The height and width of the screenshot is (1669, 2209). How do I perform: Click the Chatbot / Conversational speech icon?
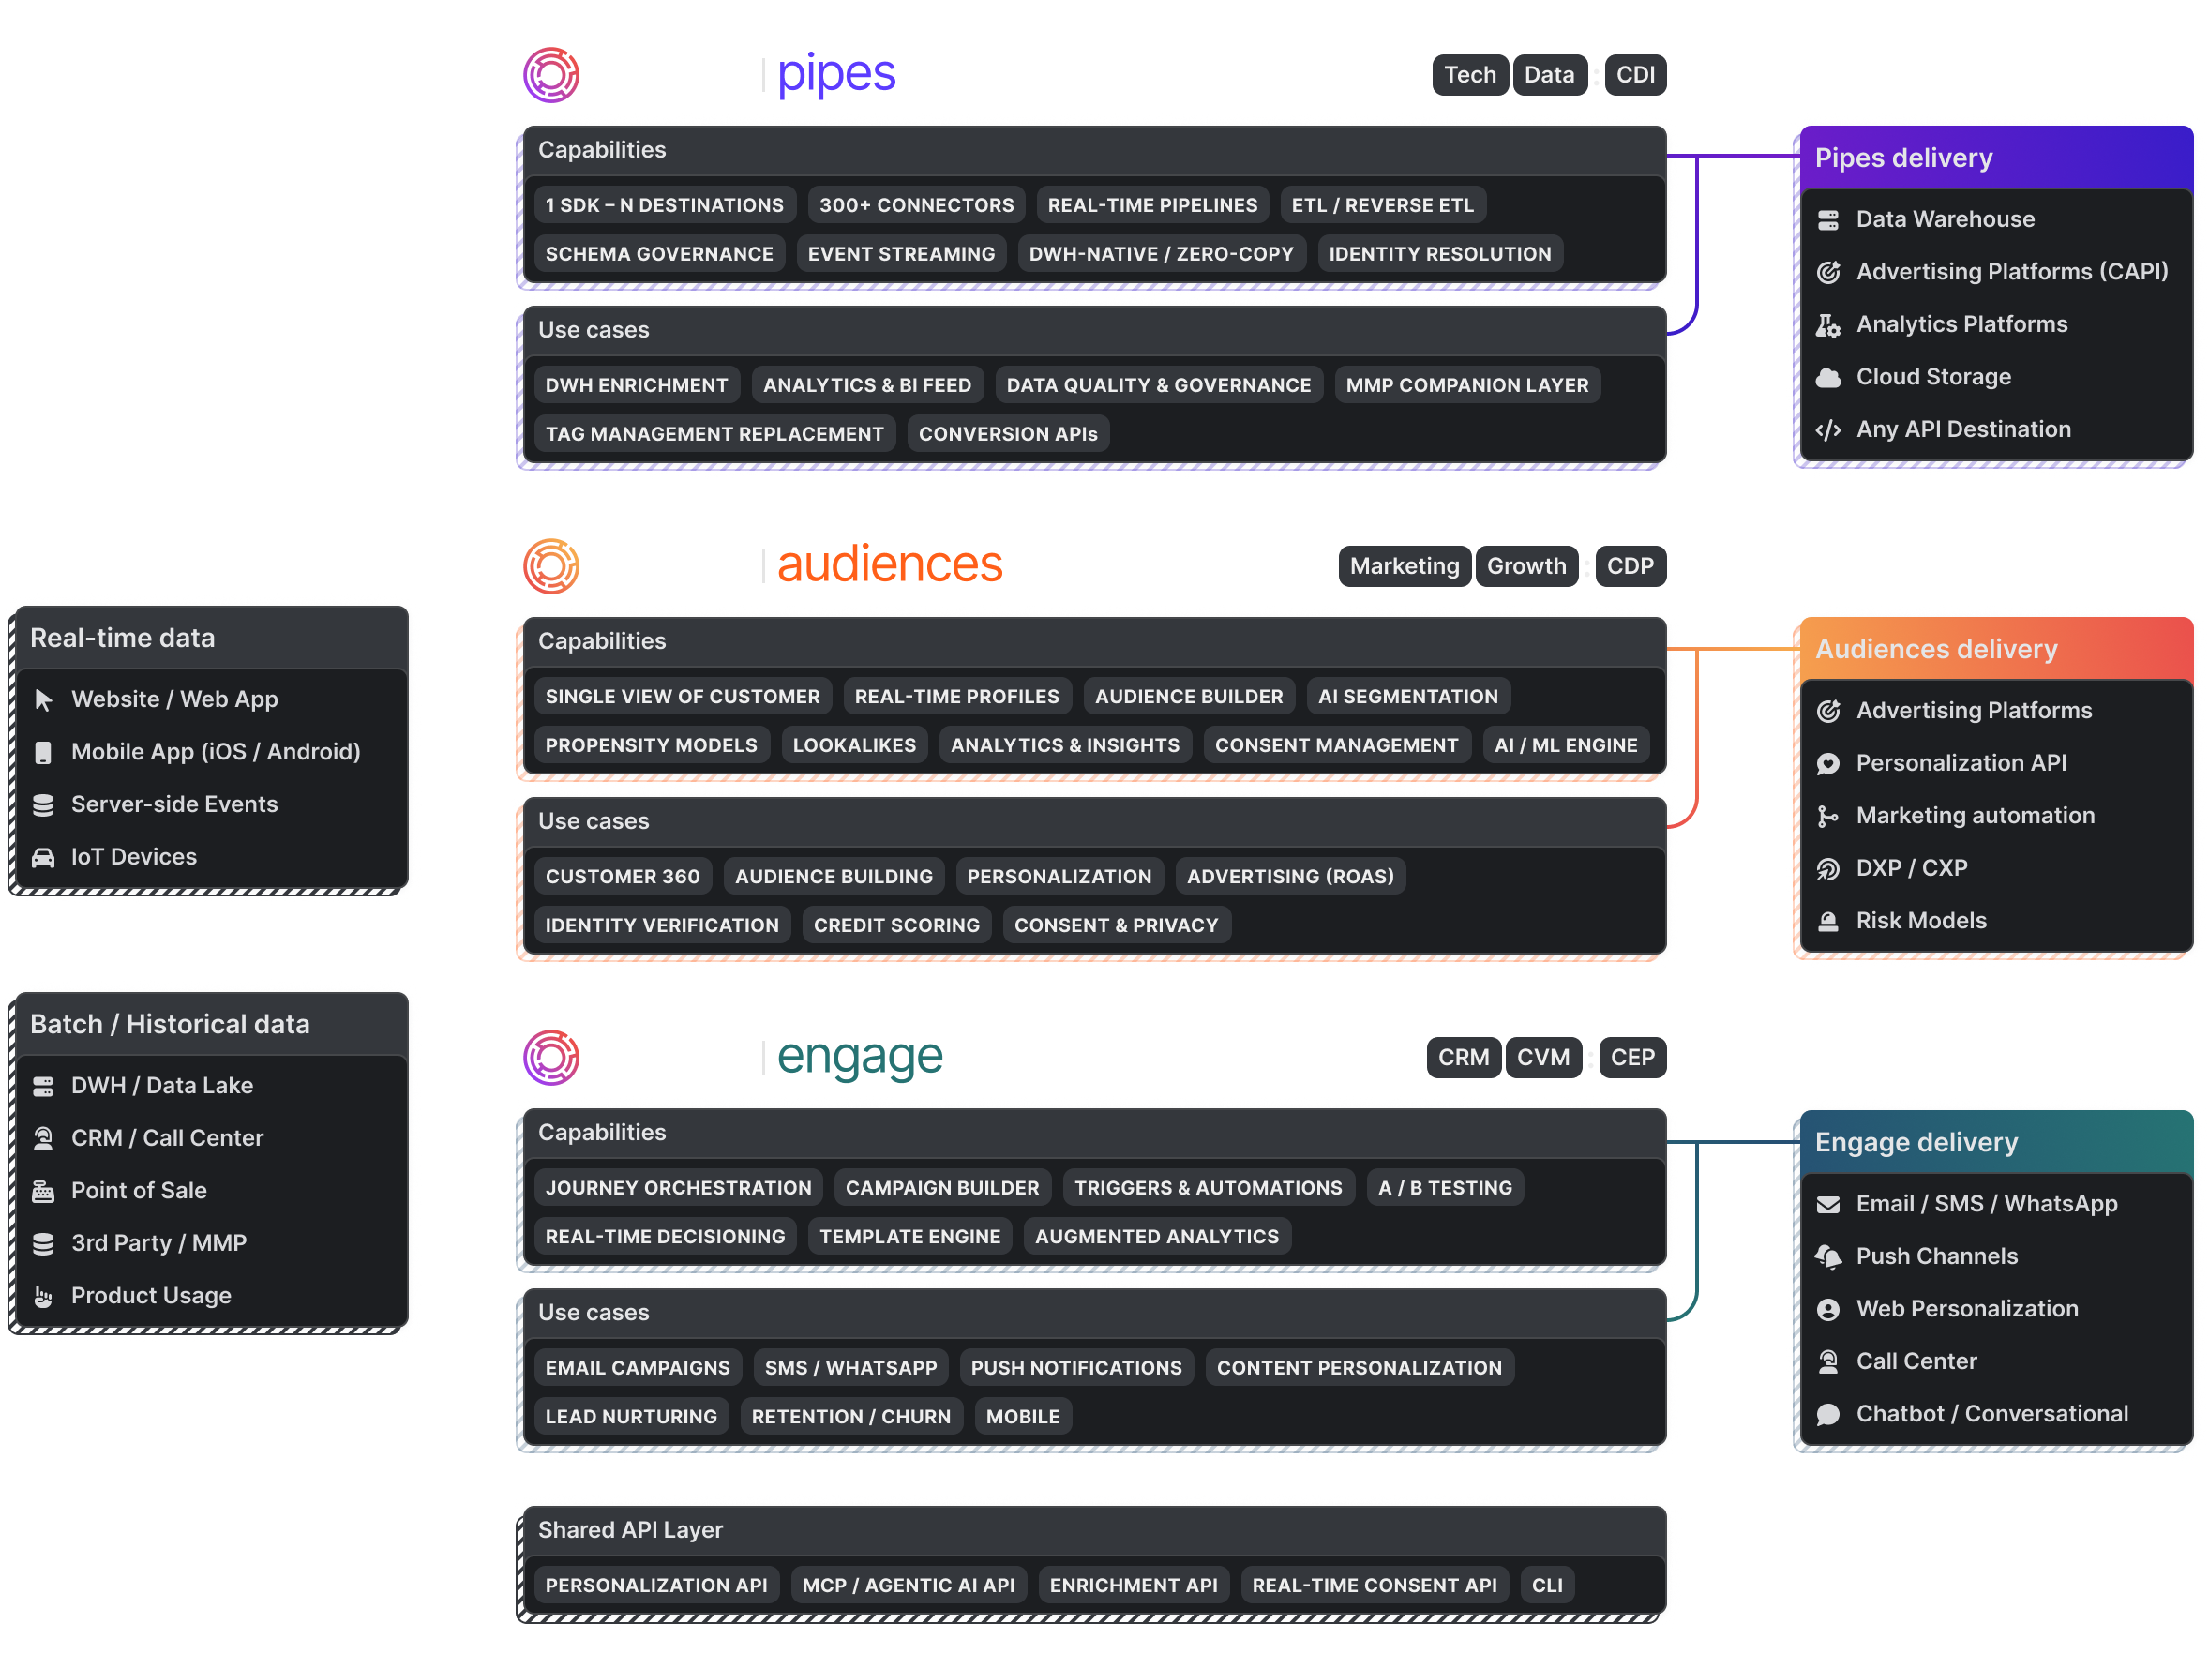[x=1829, y=1413]
